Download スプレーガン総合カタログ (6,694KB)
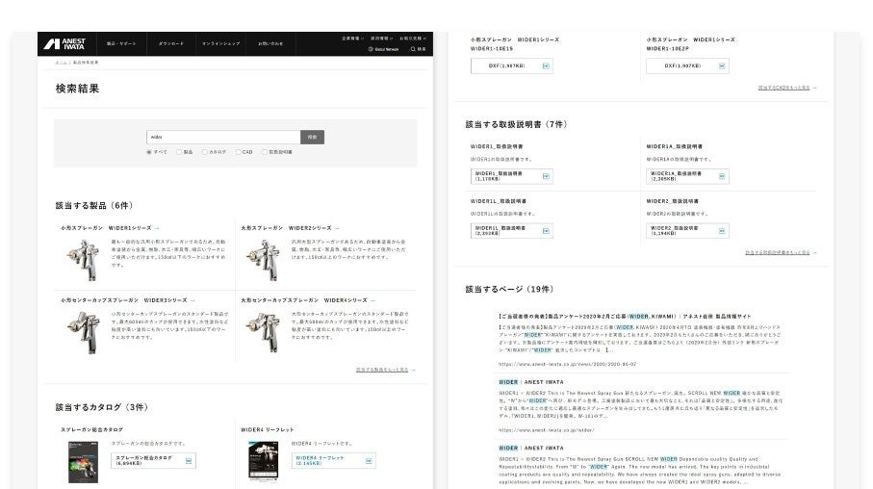Image resolution: width=873 pixels, height=489 pixels. pyautogui.click(x=153, y=460)
